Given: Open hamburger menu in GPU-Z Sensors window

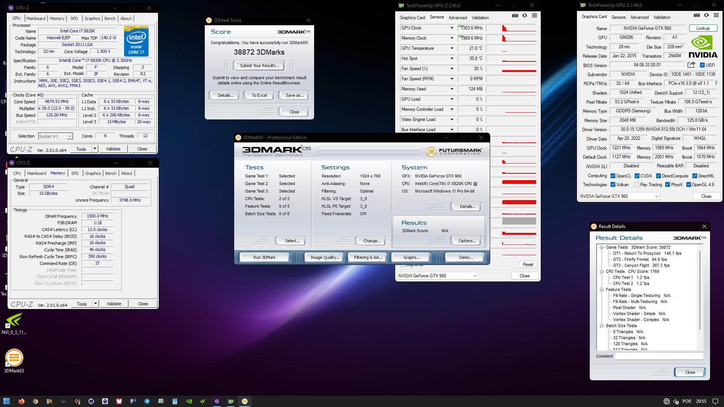Looking at the screenshot, I should click(534, 15).
